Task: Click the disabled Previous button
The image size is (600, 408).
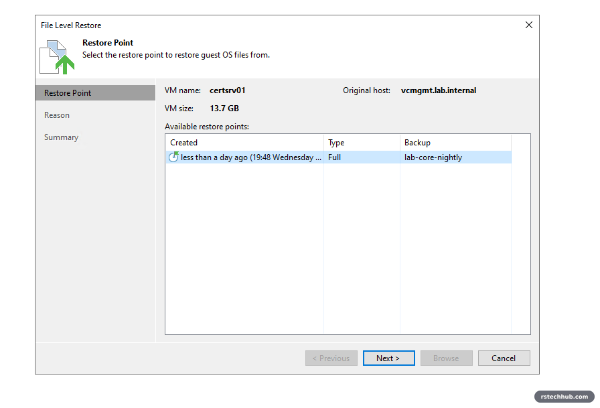Action: click(331, 358)
